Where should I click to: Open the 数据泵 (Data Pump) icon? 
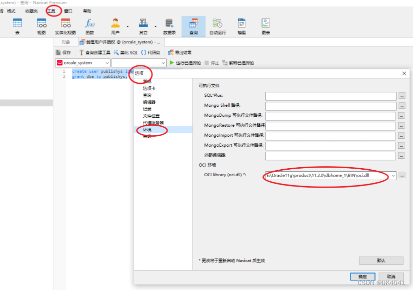(x=169, y=26)
